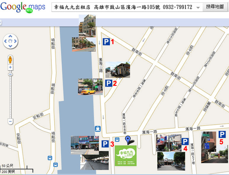Click the zoom slider handle
The width and height of the screenshot is (229, 175).
tap(10, 74)
